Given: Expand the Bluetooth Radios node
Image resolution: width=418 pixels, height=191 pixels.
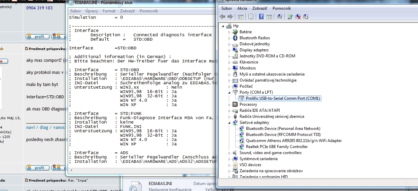Looking at the screenshot, I should point(230,38).
